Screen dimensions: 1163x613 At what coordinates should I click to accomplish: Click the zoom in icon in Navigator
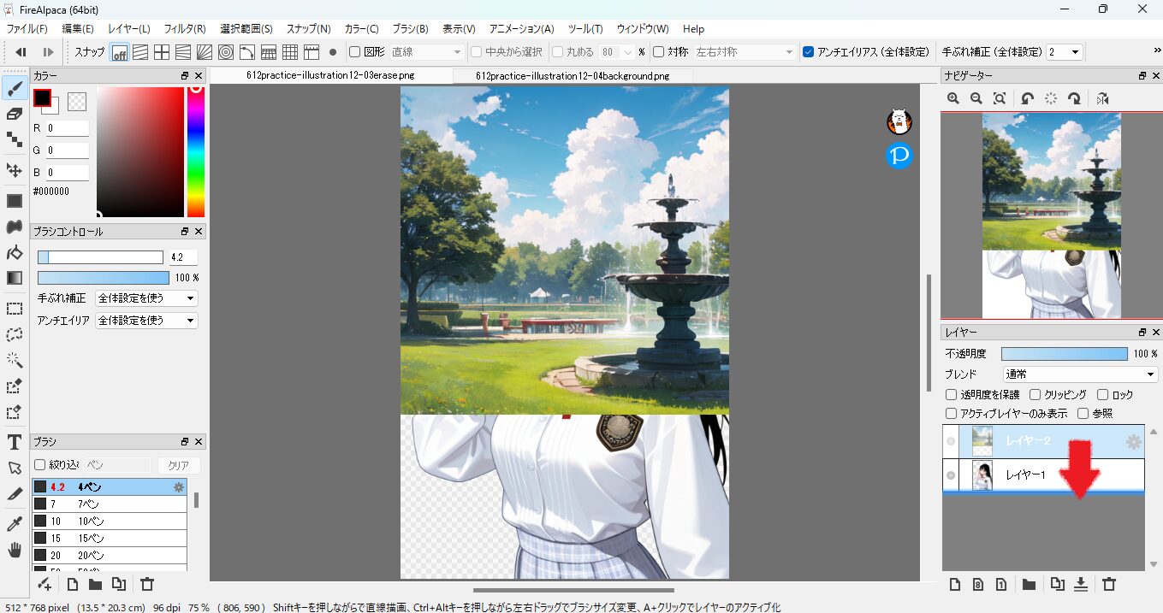click(953, 99)
